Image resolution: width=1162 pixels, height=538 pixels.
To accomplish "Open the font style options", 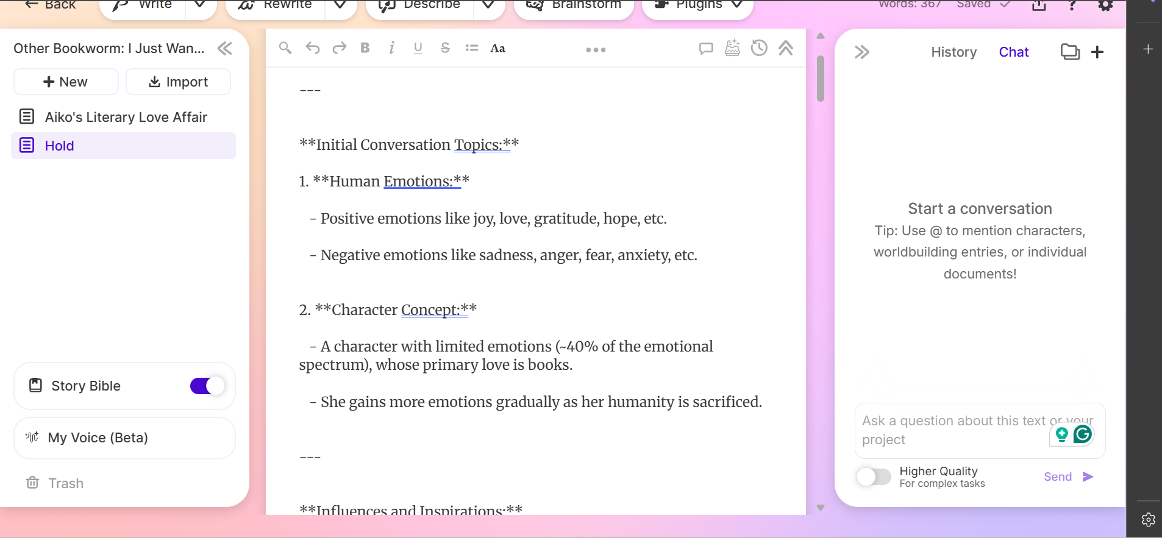I will pos(498,48).
